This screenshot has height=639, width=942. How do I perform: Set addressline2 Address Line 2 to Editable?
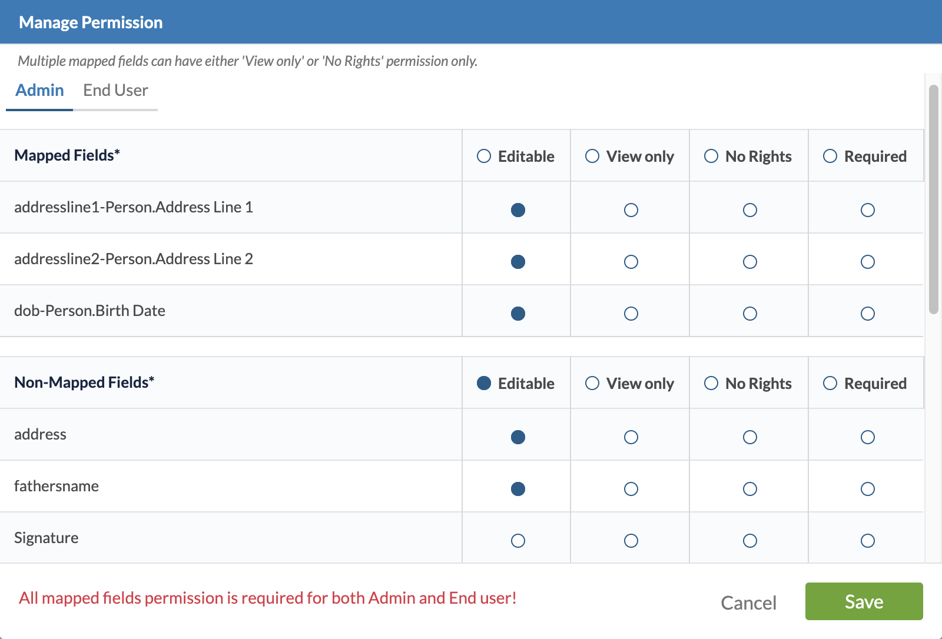pos(518,262)
